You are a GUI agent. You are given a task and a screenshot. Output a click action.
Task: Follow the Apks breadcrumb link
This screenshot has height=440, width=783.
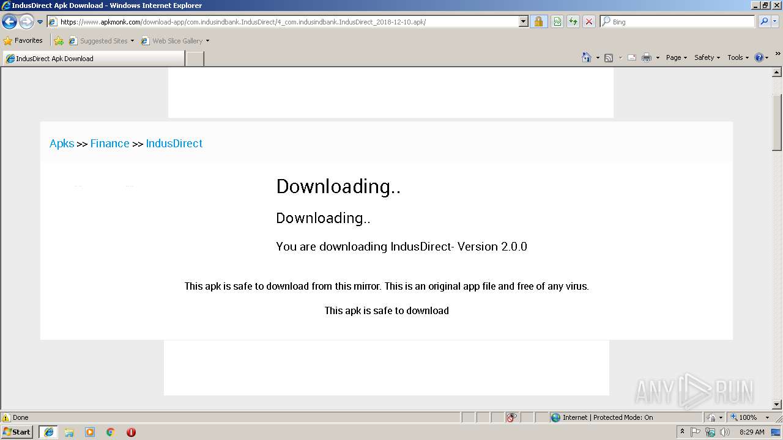pos(62,144)
